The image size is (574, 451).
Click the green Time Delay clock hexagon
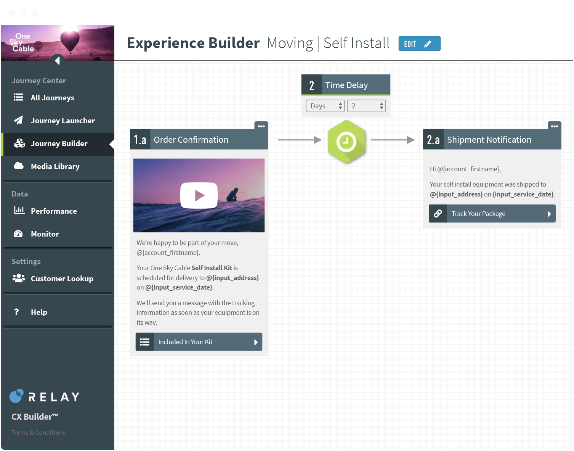[346, 142]
